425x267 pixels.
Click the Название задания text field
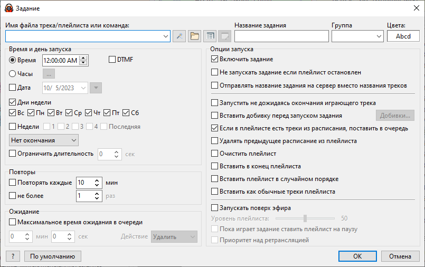click(281, 36)
